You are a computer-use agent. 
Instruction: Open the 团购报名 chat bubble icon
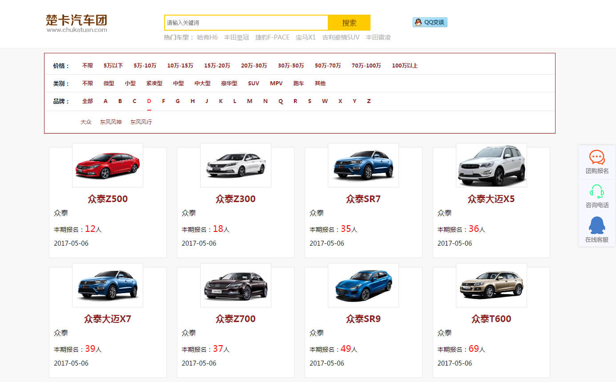click(597, 157)
